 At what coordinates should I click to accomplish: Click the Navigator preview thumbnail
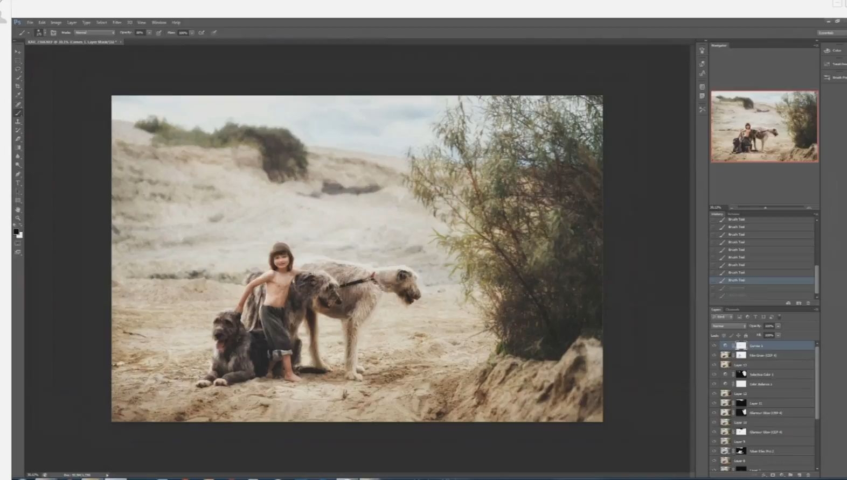point(764,126)
